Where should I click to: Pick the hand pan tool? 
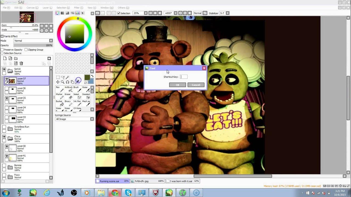coord(72,82)
